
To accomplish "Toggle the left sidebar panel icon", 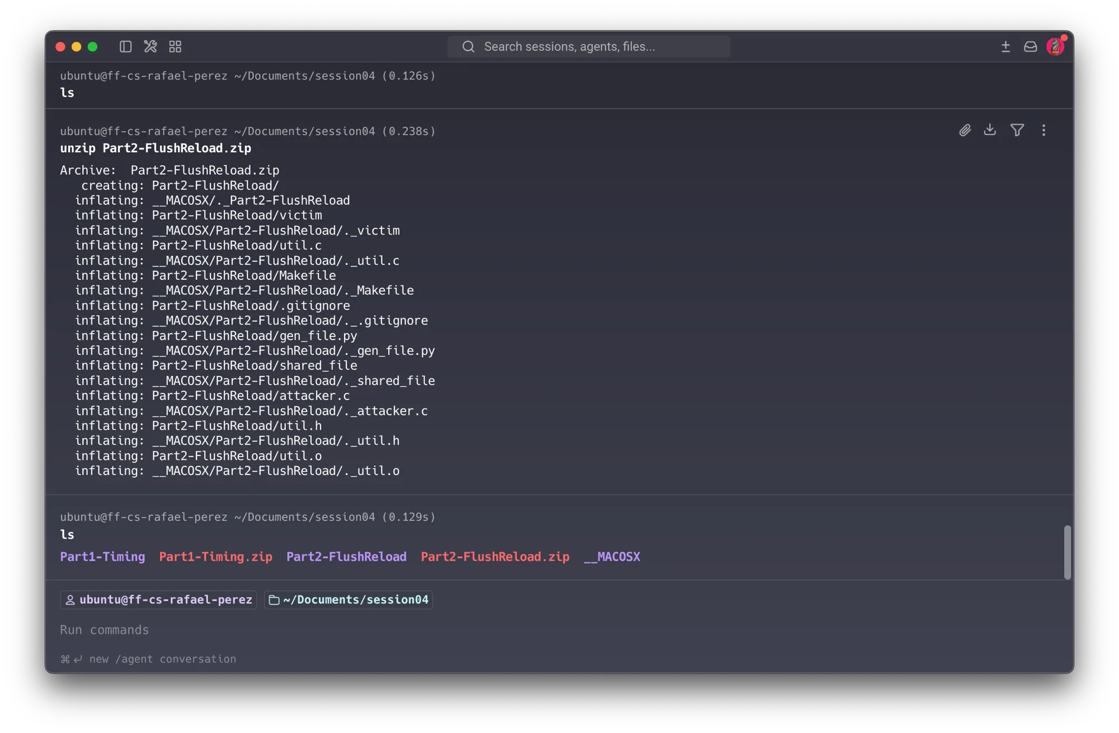I will (125, 46).
